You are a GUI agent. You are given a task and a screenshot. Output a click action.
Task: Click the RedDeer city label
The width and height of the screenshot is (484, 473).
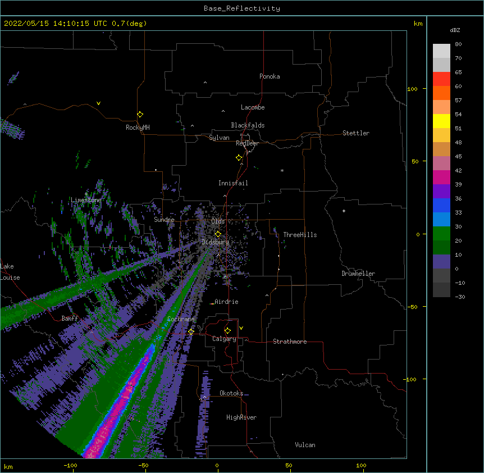pos(247,143)
